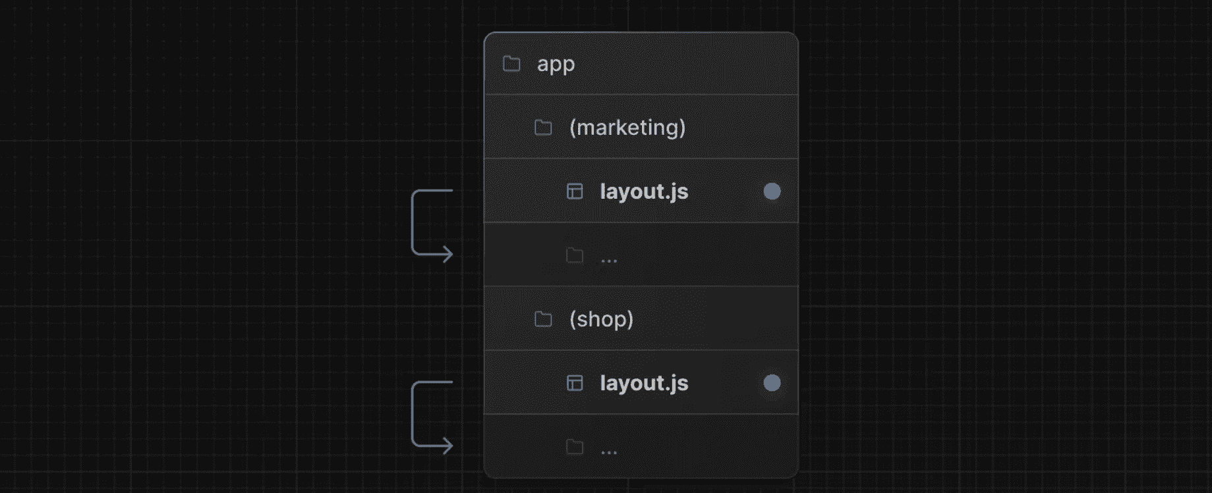Select the ellipsis label under shop layout.js
The image size is (1212, 493).
[609, 449]
